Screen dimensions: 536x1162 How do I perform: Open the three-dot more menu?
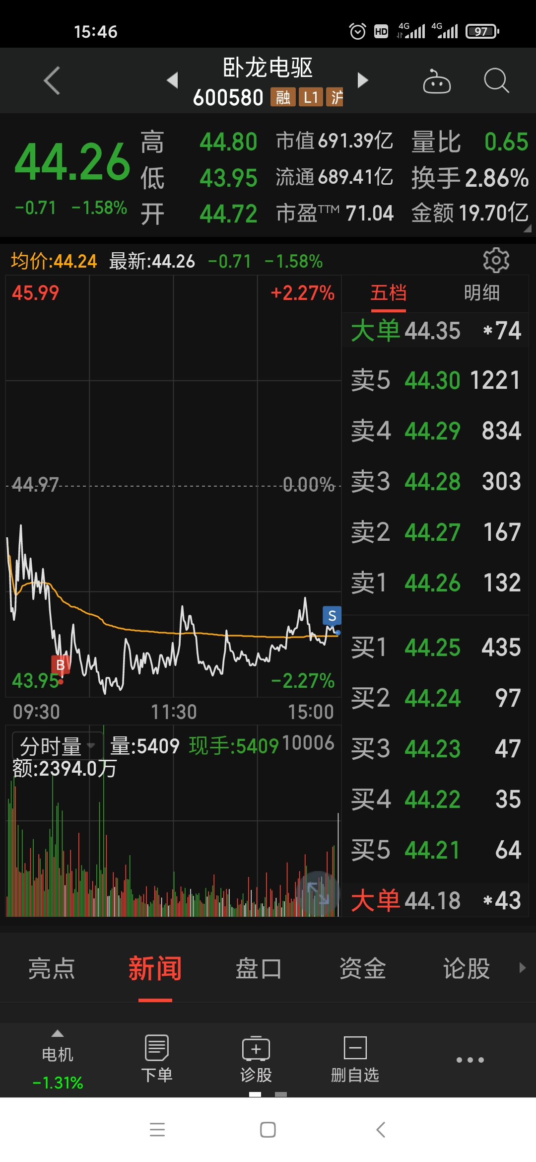pos(470,1060)
